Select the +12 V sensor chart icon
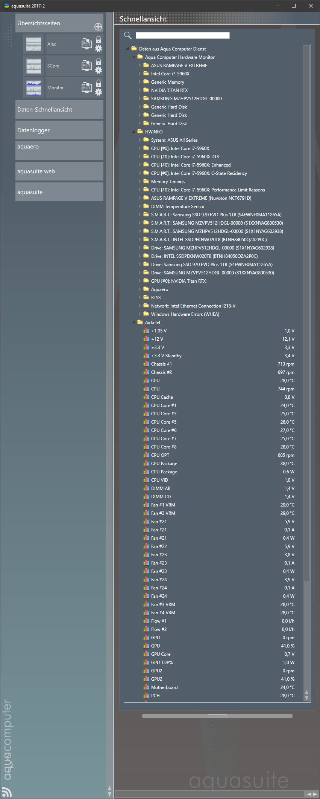This screenshot has height=799, width=320. pos(146,339)
